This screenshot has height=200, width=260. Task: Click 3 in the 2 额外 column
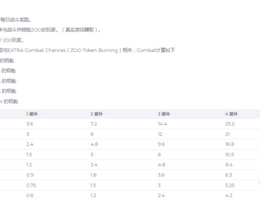click(92, 154)
